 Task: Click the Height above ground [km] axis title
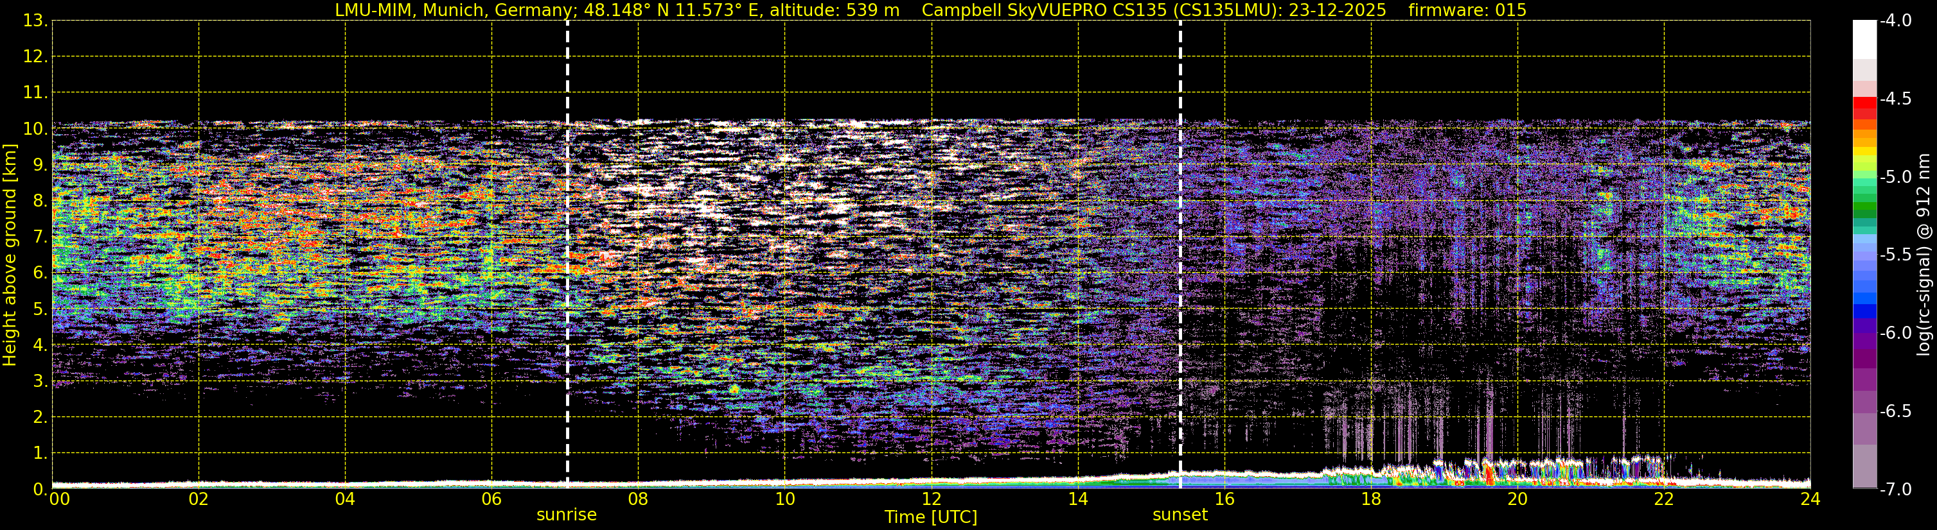[10, 255]
